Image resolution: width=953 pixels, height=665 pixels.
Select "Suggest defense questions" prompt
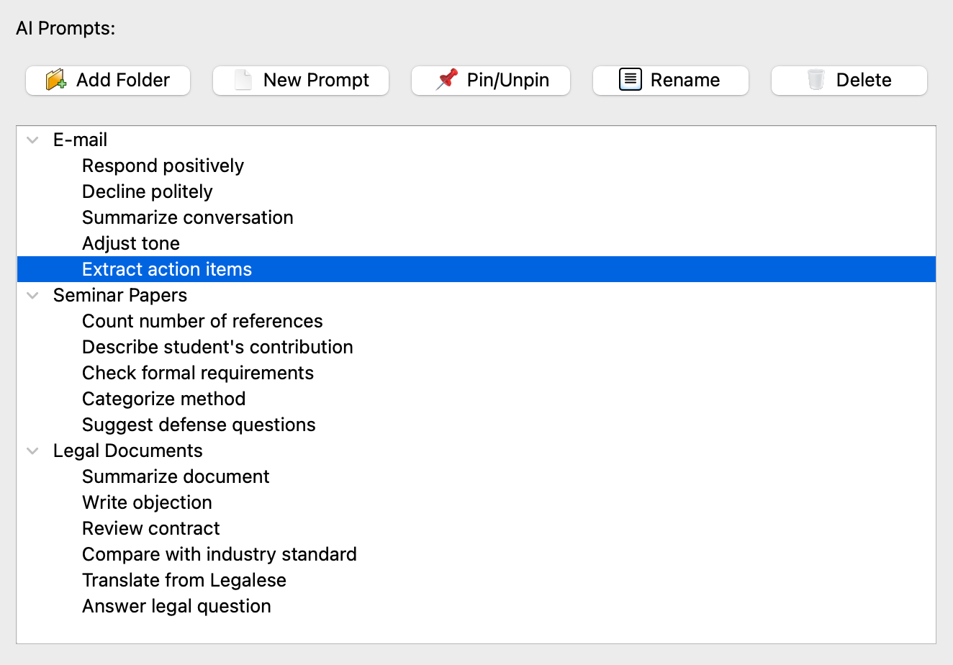[199, 425]
